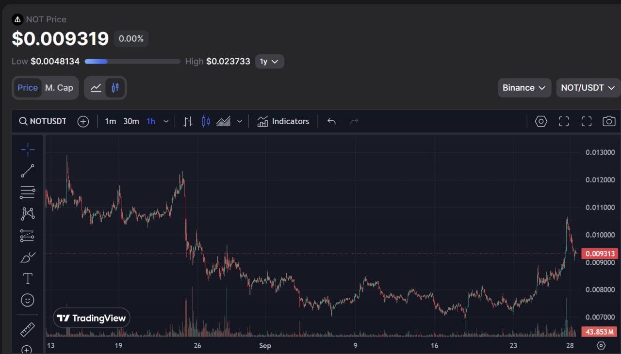Image resolution: width=621 pixels, height=354 pixels.
Task: Expand the timeframe interval chevron
Action: click(x=166, y=121)
